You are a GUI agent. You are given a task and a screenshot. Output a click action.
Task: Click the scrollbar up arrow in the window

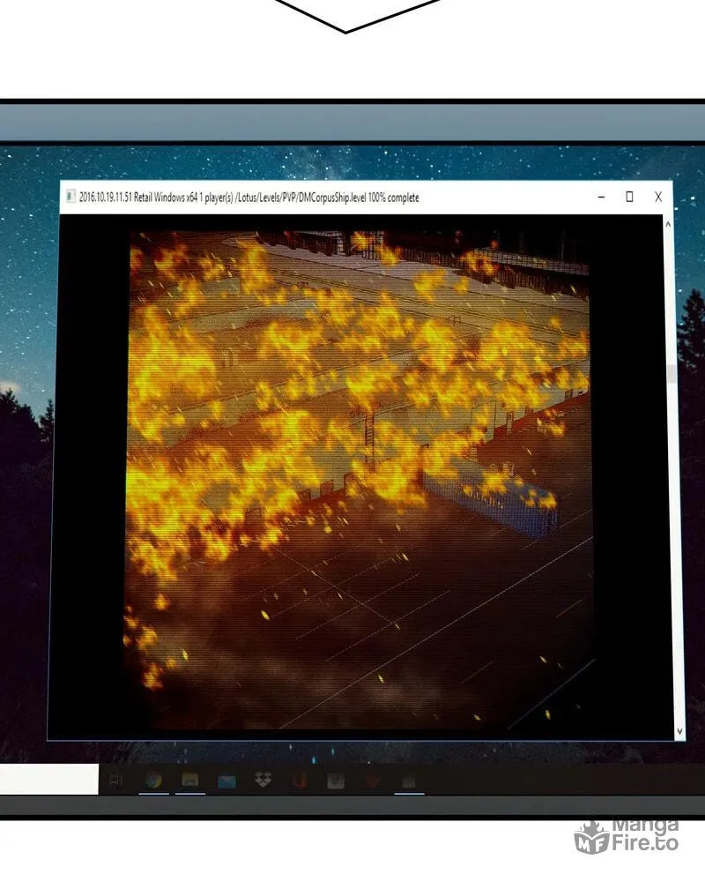coord(669,224)
